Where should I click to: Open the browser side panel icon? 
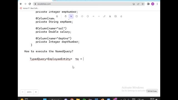coord(148,4)
